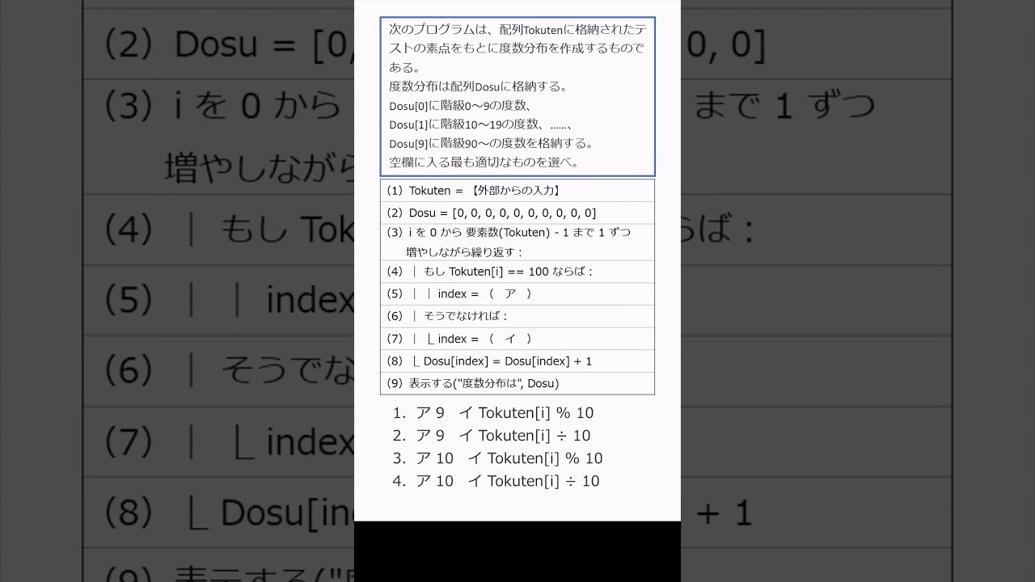
Task: Click row (2) Dosu = [0, 0, ...] in the small table
Action: click(x=517, y=213)
